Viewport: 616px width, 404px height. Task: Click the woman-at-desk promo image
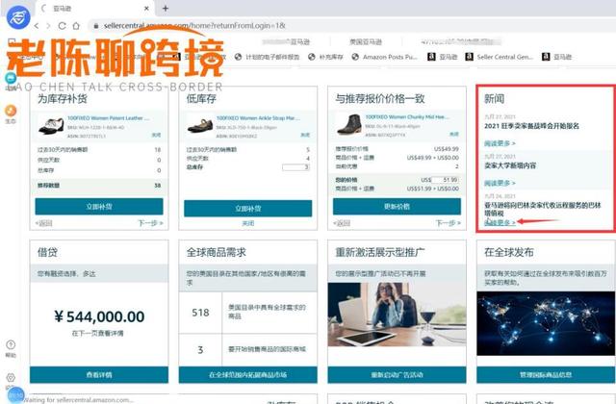(397, 315)
